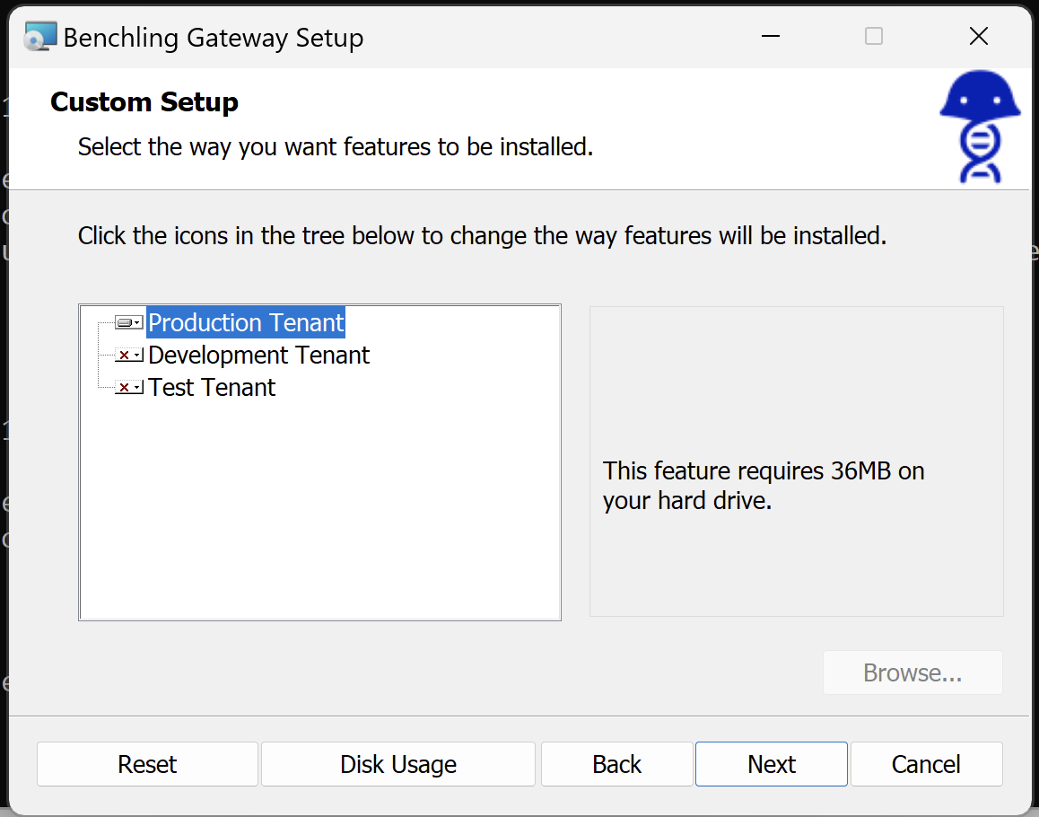The image size is (1039, 817).
Task: Click the Reset button
Action: pyautogui.click(x=147, y=764)
